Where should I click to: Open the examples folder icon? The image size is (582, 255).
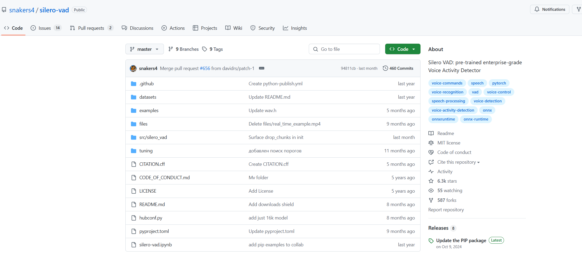tap(134, 111)
